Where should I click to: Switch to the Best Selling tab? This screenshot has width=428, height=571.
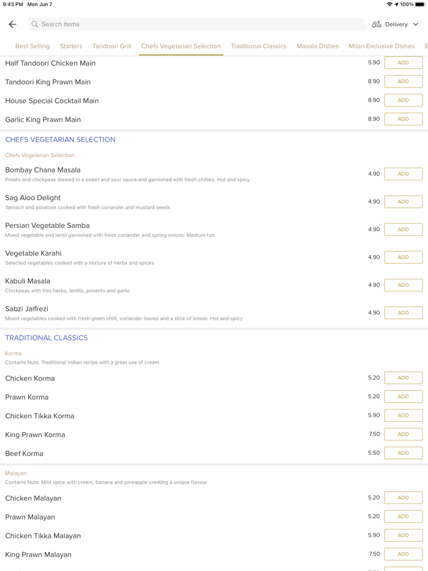pyautogui.click(x=32, y=46)
